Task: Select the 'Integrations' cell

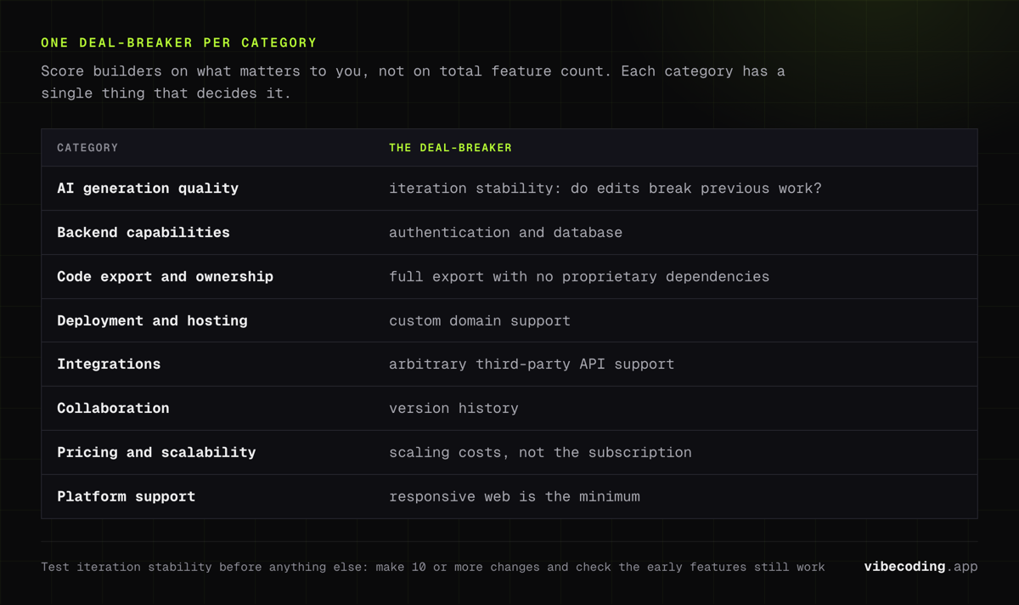Action: (109, 365)
